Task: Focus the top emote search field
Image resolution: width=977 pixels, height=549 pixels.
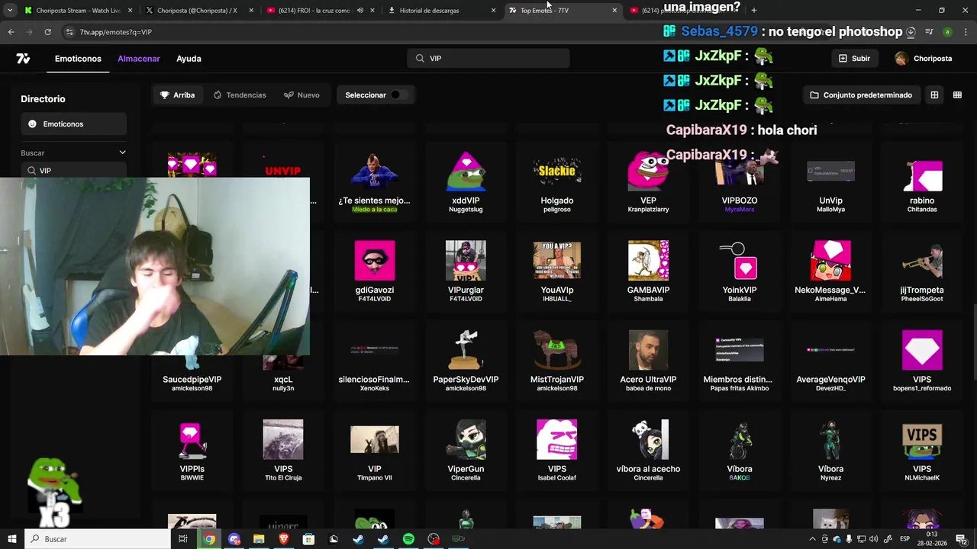Action: [488, 58]
